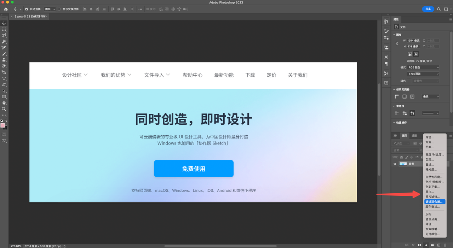Click the link layers icon
453x248 pixels.
pos(407,245)
